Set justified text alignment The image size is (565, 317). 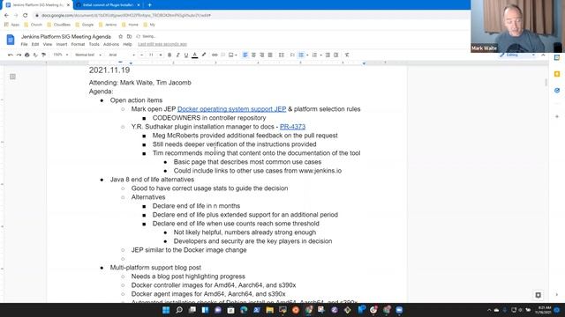pos(270,55)
